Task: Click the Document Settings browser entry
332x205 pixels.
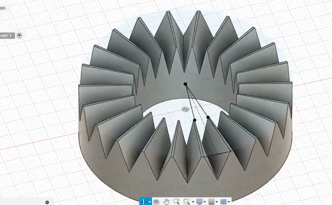Action: pos(3,8)
